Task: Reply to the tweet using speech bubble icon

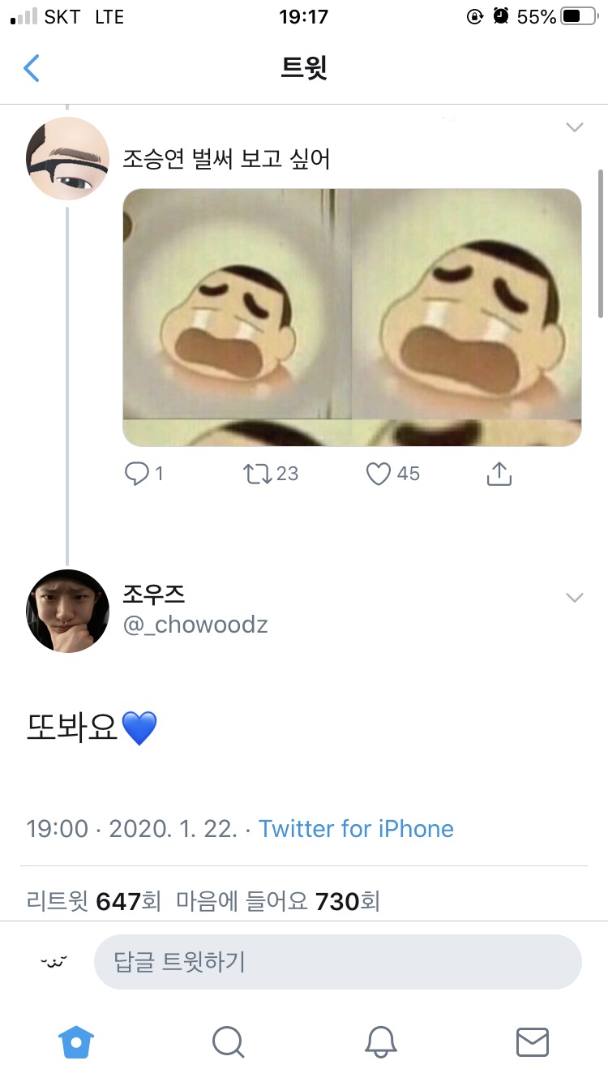Action: pyautogui.click(x=136, y=473)
